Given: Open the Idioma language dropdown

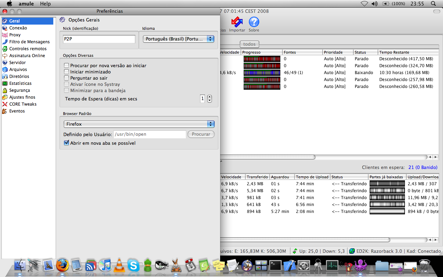Looking at the screenshot, I should click(179, 39).
